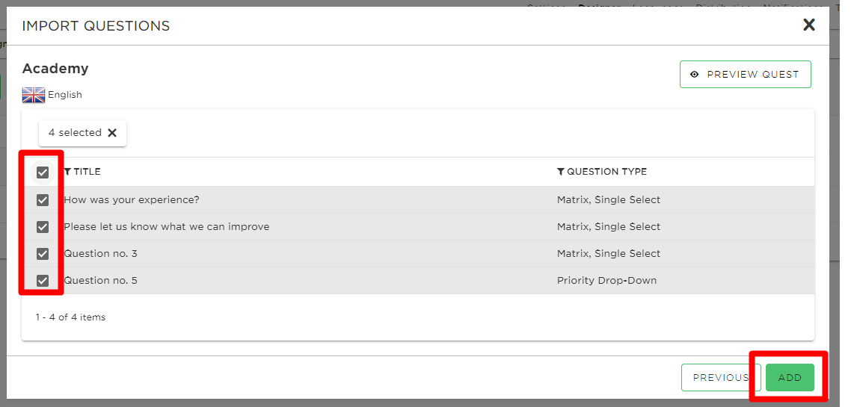The height and width of the screenshot is (407, 857).
Task: Sort by the QUESTION TYPE column header
Action: pyautogui.click(x=606, y=172)
